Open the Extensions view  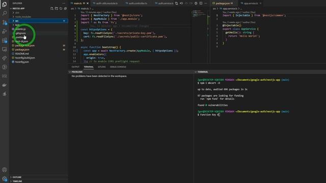tap(5, 40)
